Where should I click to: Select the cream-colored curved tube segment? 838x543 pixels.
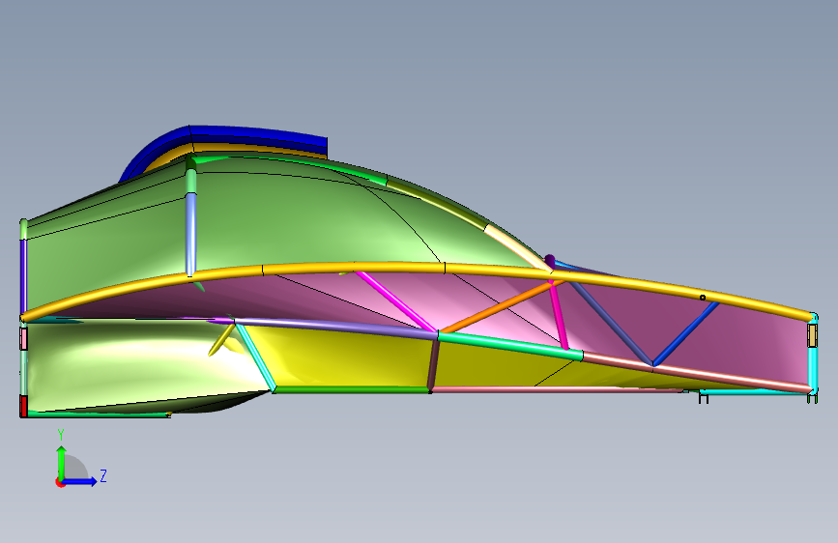click(518, 247)
